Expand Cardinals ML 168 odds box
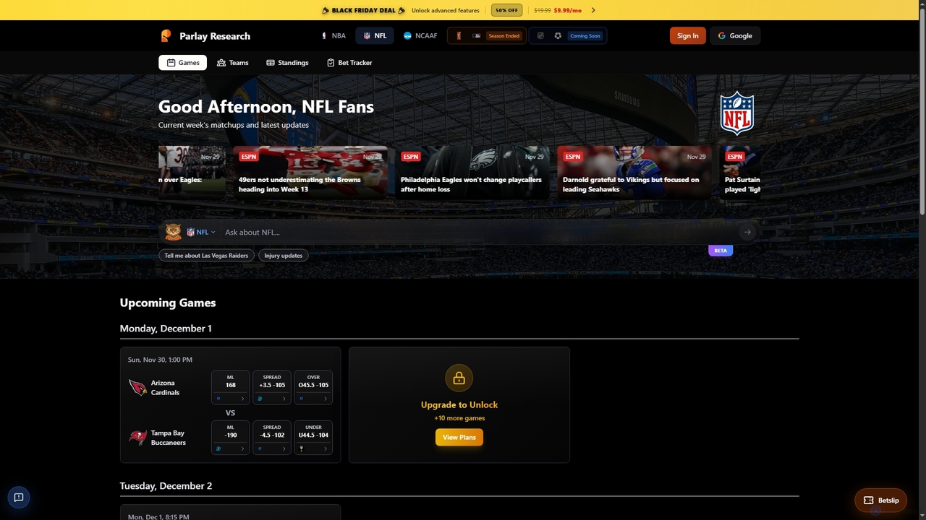 230,388
